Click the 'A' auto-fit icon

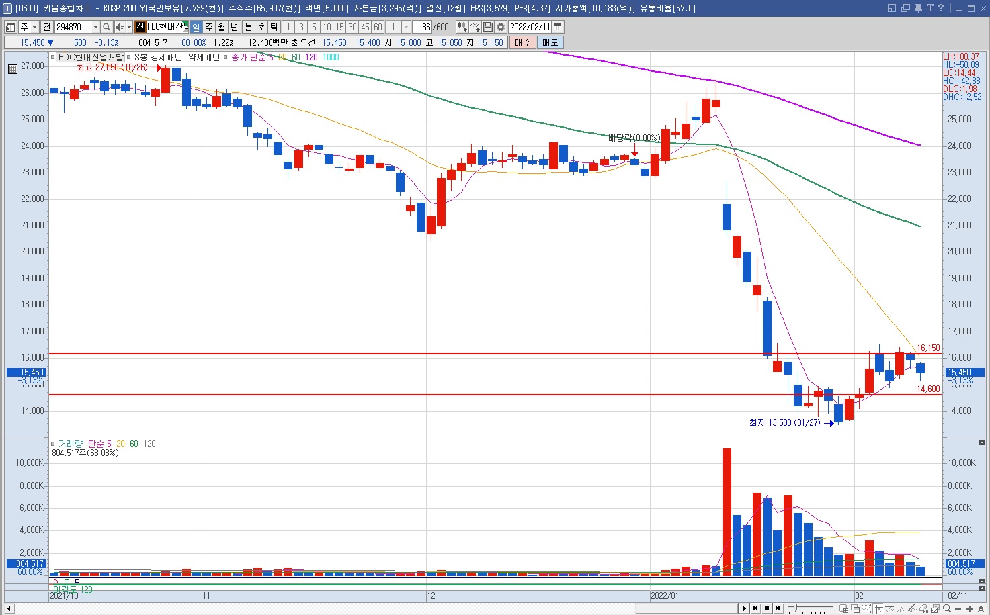[981, 608]
